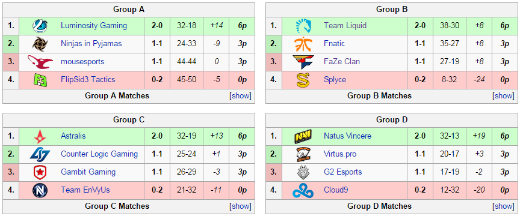Show the Group C Matches
This screenshot has width=520, height=219.
click(241, 206)
